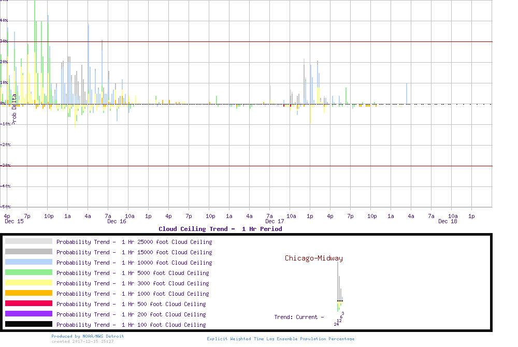Click the 'Cloud Ceiling Trend - 1 Hr Period' title
The image size is (518, 347).
tap(220, 228)
